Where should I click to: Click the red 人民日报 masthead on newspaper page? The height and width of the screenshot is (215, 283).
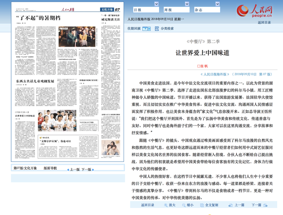[68, 9]
